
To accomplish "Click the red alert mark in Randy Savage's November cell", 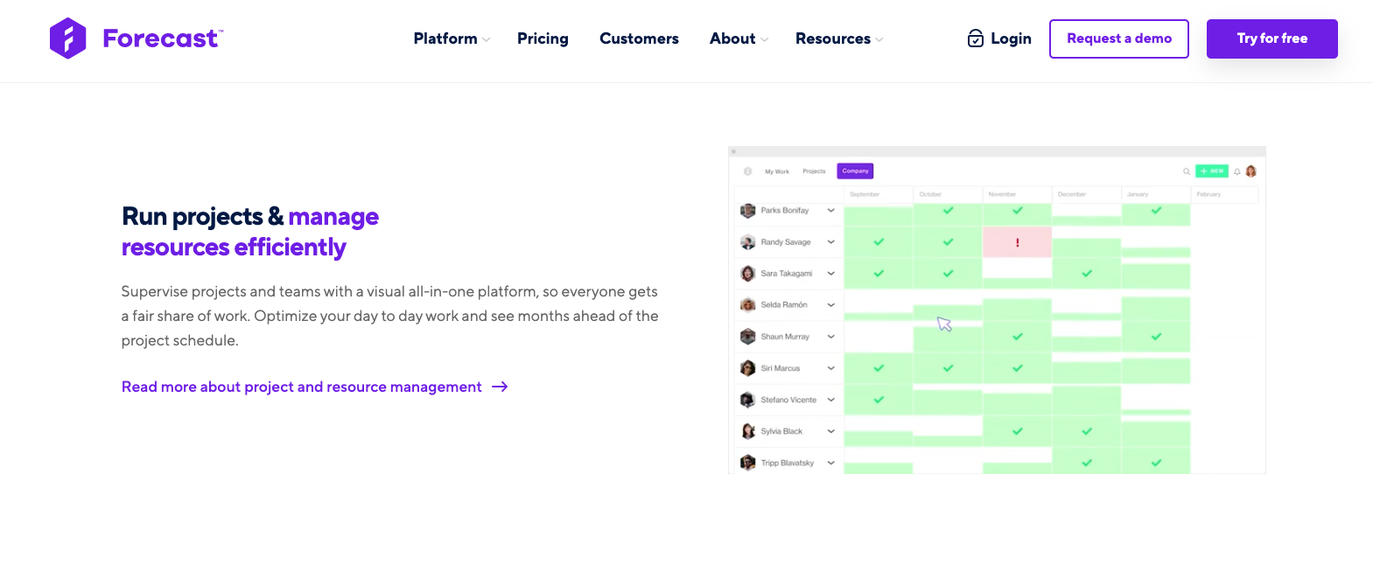I will click(x=1018, y=242).
